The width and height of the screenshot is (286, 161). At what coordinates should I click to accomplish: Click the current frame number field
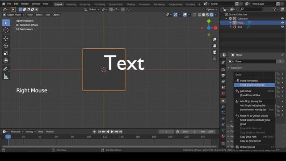click(166, 131)
